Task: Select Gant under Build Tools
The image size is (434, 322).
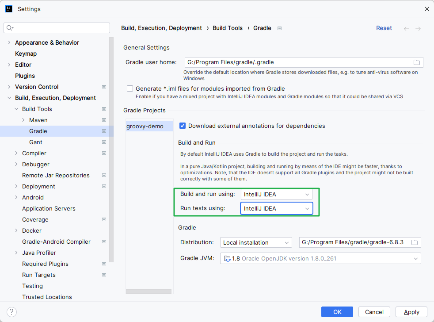Action: (36, 142)
